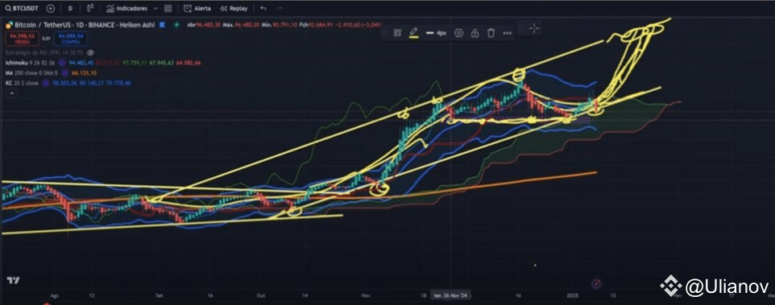The image size is (775, 305).
Task: Open the Indicadores panel
Action: coord(126,8)
